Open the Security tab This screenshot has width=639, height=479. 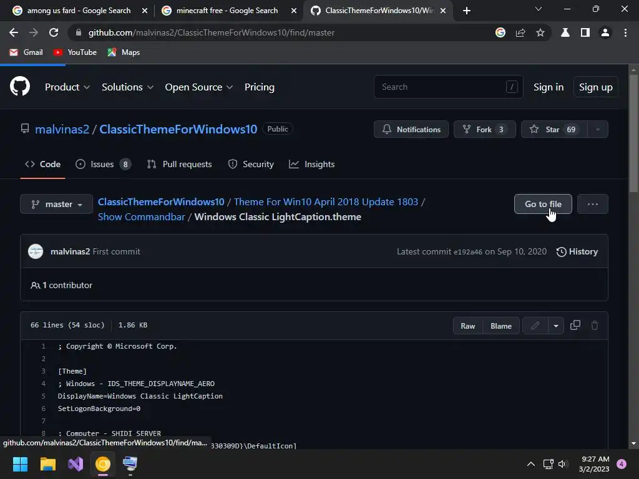click(x=251, y=164)
